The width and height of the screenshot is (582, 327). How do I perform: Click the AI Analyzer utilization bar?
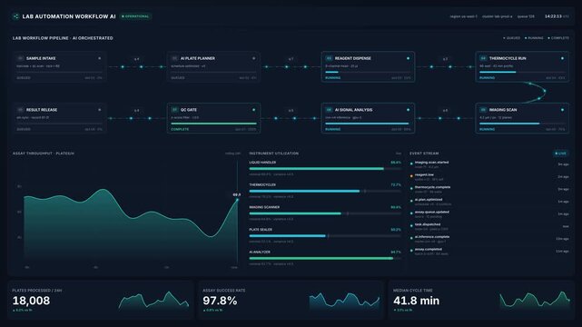coord(325,258)
